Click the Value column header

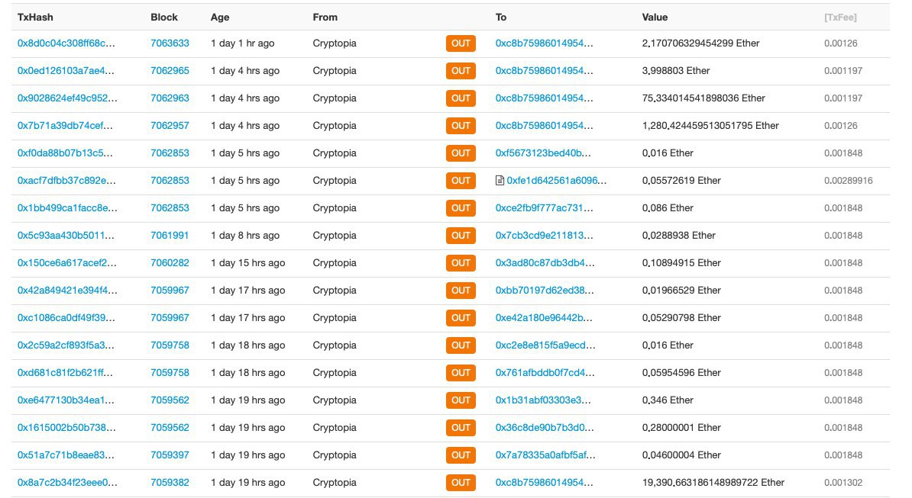click(x=655, y=18)
